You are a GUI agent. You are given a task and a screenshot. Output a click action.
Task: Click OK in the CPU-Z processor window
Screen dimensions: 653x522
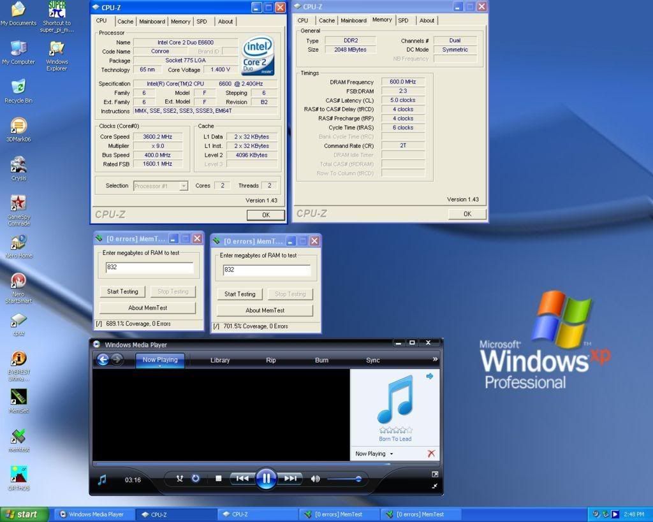coord(266,215)
